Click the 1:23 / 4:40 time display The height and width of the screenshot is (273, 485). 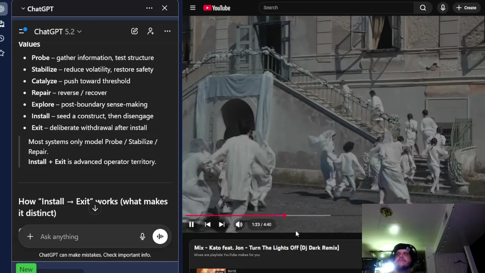tap(261, 224)
